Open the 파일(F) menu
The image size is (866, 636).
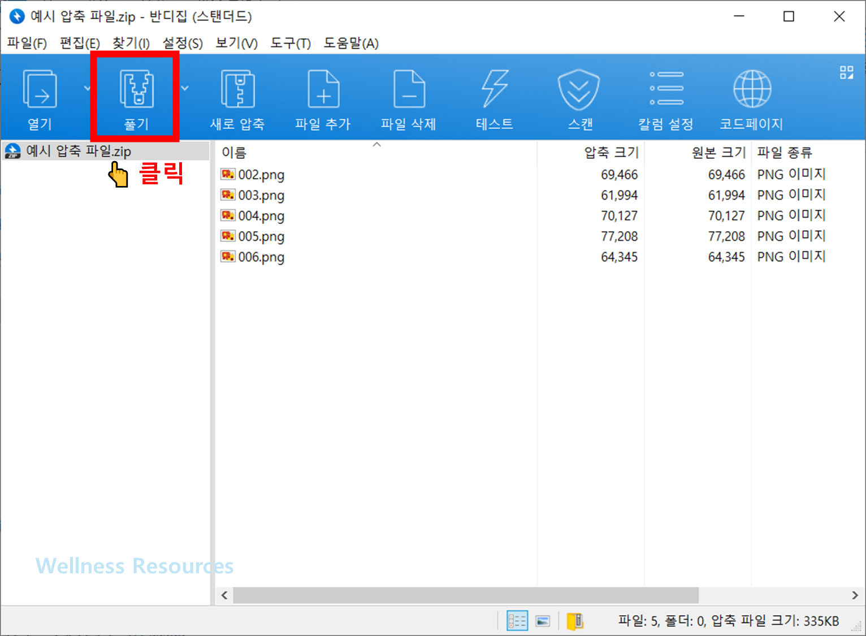click(27, 43)
